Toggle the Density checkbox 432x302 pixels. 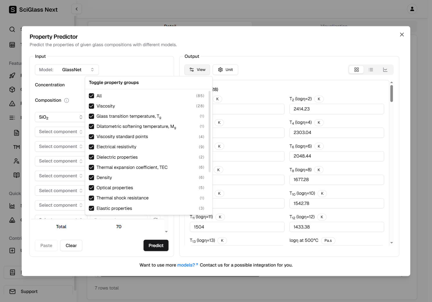[x=91, y=178]
